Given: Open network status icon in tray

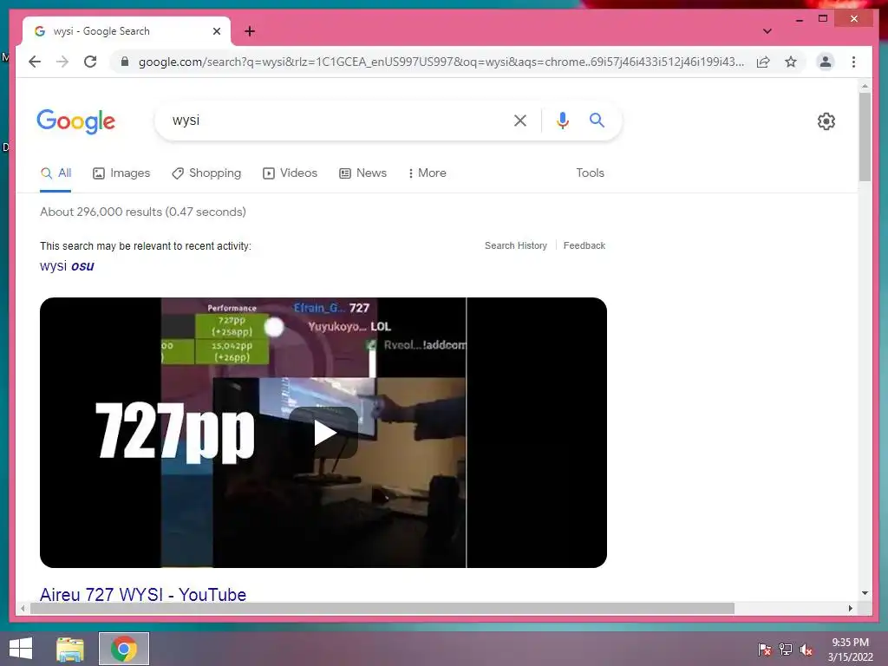Looking at the screenshot, I should pos(786,649).
